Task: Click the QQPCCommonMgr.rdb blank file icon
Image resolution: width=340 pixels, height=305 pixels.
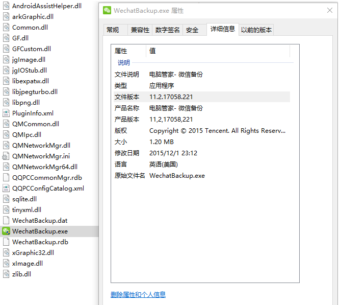Action: (6, 178)
